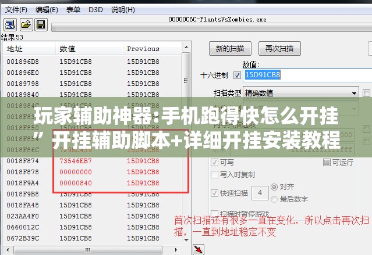Toggle the 十六进制 checkbox
The image size is (372, 255).
(x=237, y=76)
